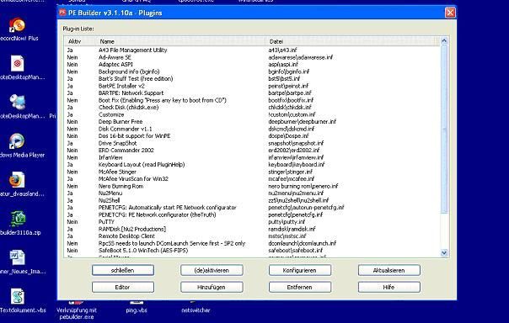Select PENETCFG: PE Network configurator (theTruth) row
The height and width of the screenshot is (323, 509).
[252, 214]
